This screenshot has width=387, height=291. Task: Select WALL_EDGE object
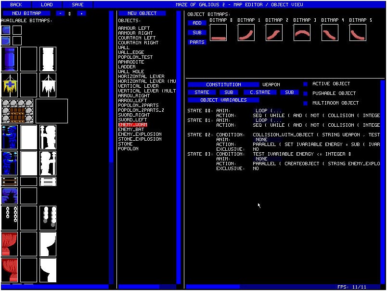coord(131,53)
